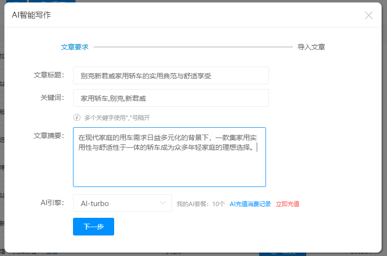This screenshot has width=387, height=256.
Task: Click into the 关键词 input field
Action: click(171, 98)
